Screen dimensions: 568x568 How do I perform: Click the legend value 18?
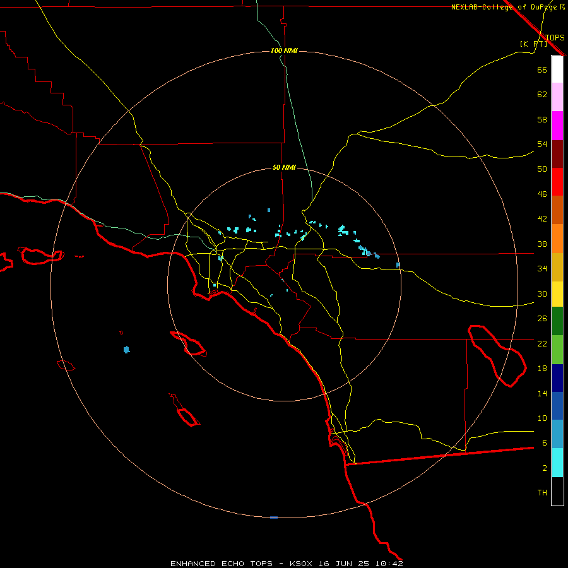click(x=542, y=369)
